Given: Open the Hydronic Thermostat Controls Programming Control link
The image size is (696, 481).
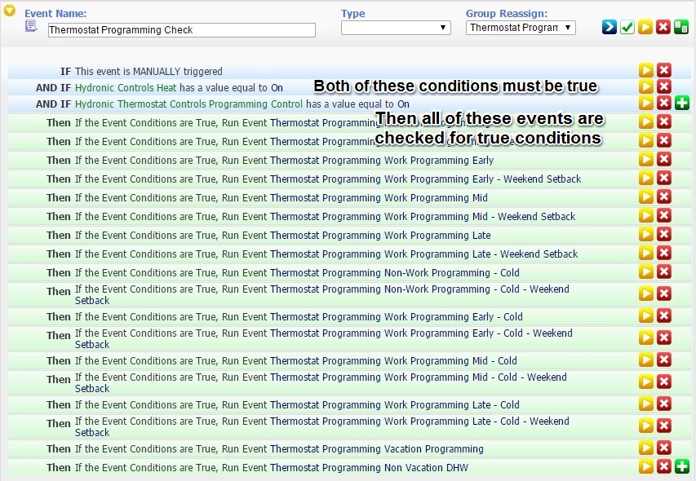Looking at the screenshot, I should point(188,104).
